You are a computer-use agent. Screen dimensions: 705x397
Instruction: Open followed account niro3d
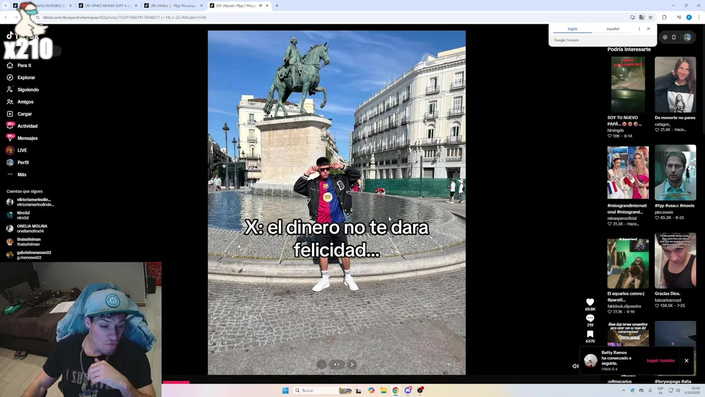click(18, 215)
